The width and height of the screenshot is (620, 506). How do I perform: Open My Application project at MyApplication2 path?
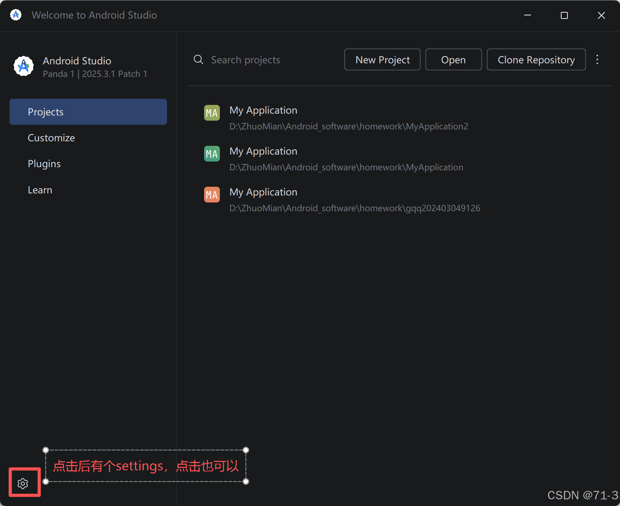click(399, 118)
